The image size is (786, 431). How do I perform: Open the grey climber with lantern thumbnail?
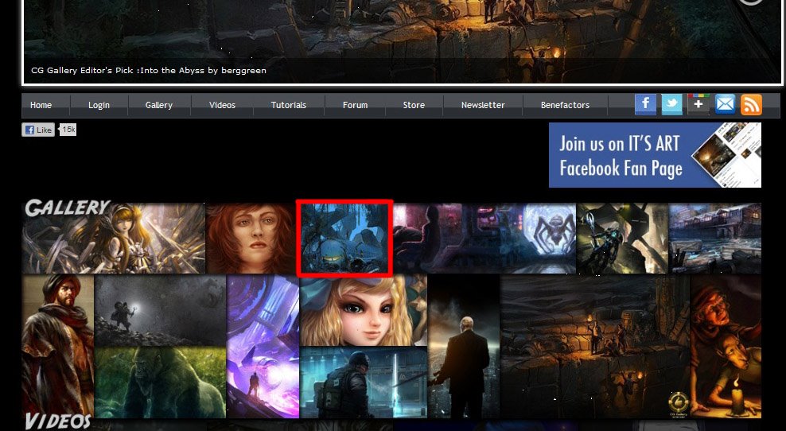pos(160,310)
